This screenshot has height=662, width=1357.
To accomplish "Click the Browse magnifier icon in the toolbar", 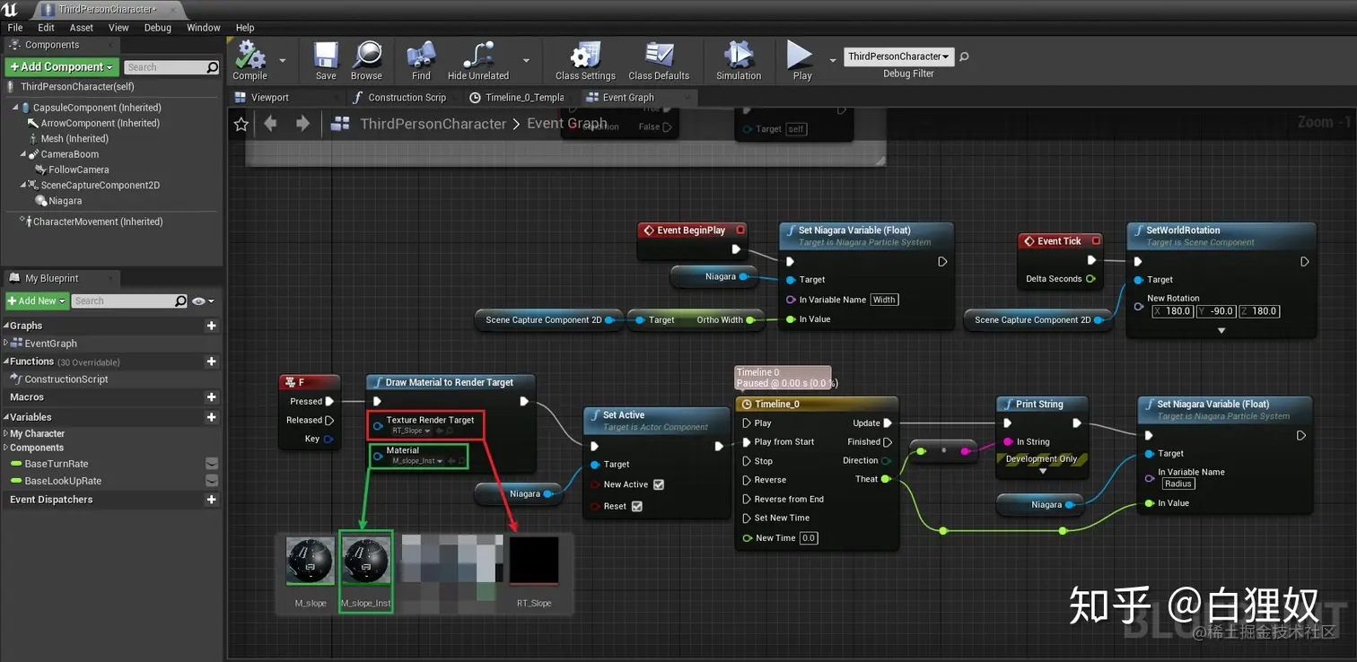I will tap(366, 56).
